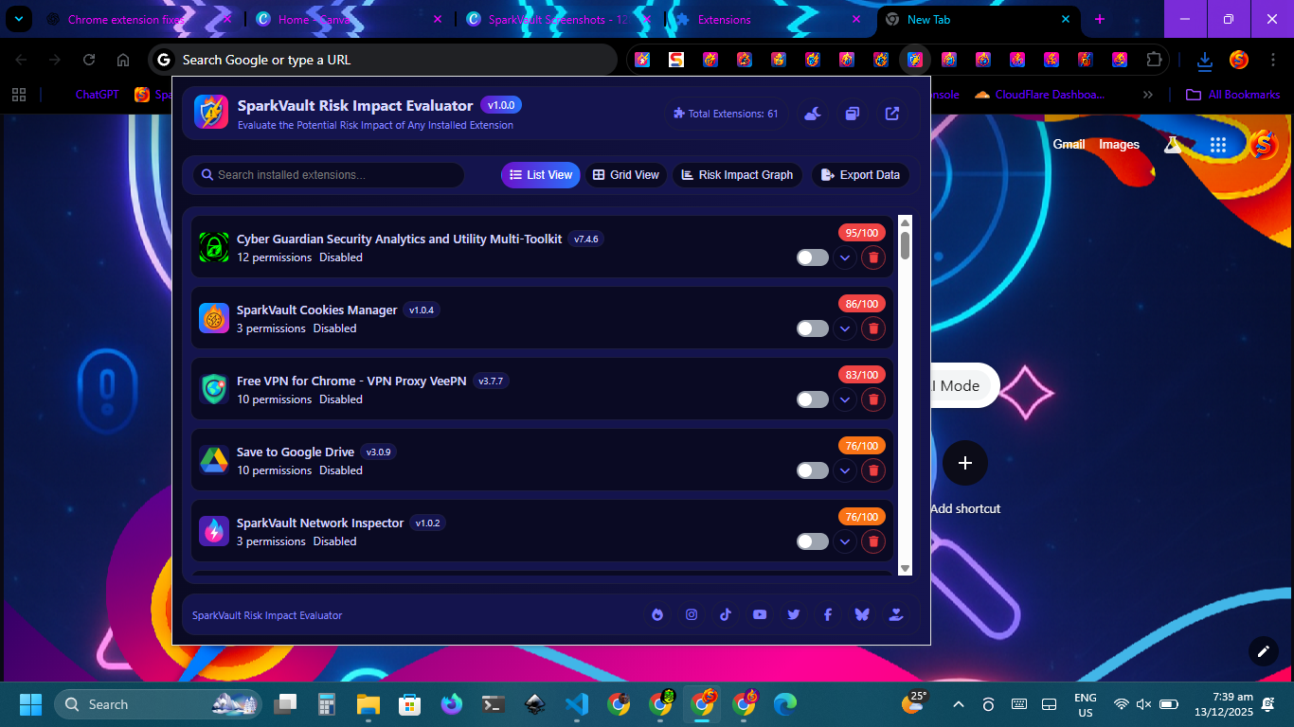Open the Instagram link icon
The height and width of the screenshot is (727, 1294).
pyautogui.click(x=692, y=614)
